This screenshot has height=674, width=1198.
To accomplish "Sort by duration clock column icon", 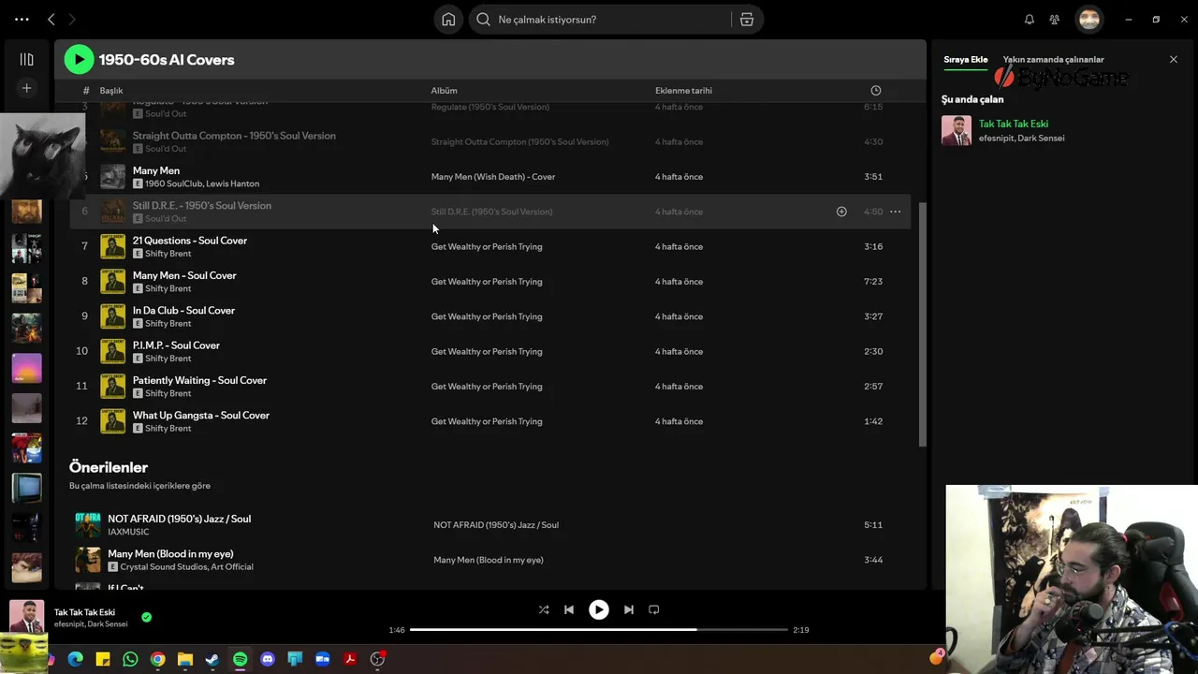I will (876, 91).
